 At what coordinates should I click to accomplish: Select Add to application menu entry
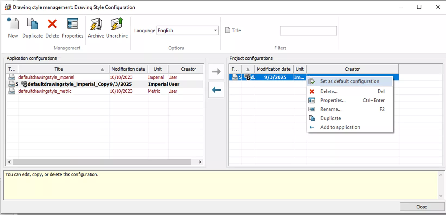(x=340, y=127)
